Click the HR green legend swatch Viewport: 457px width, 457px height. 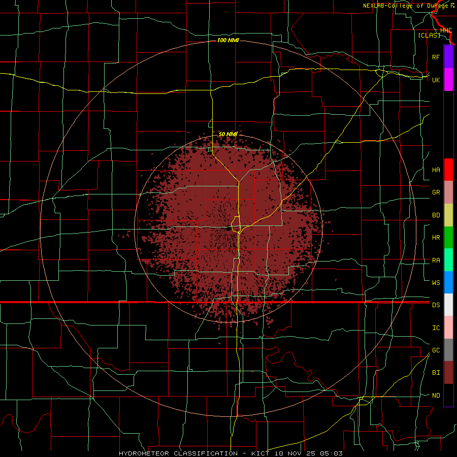pos(448,238)
